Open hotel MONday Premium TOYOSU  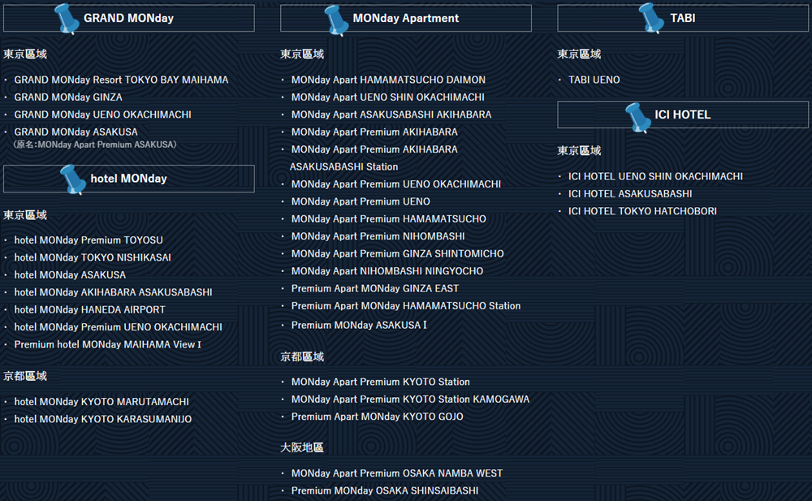click(x=89, y=240)
